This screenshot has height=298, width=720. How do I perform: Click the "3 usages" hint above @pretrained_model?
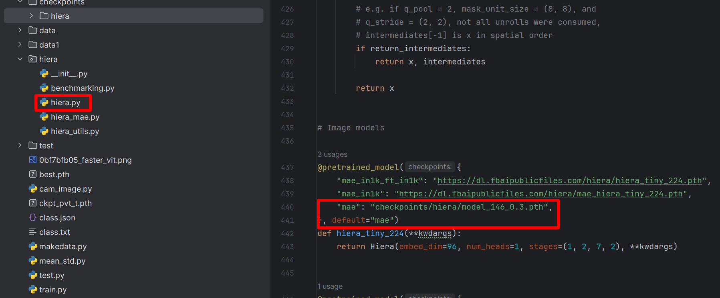pyautogui.click(x=332, y=154)
